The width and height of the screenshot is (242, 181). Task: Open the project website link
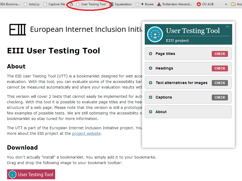(x=86, y=133)
